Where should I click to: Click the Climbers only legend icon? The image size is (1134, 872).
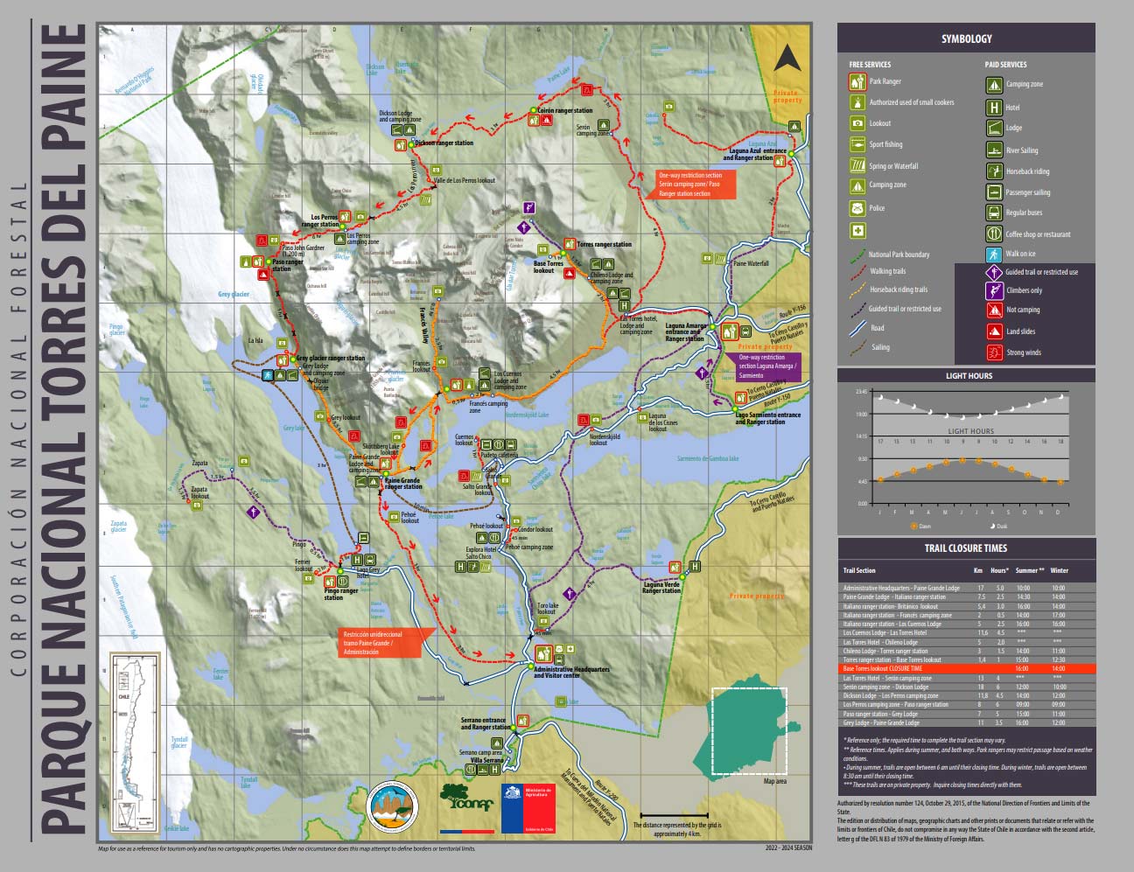pyautogui.click(x=994, y=290)
